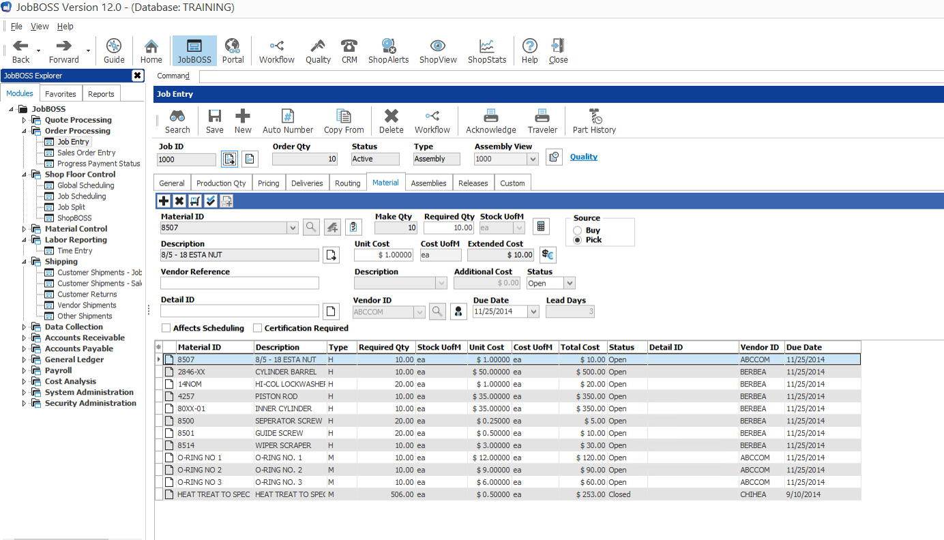Enable the Affects Scheduling checkbox
944x540 pixels.
click(166, 328)
